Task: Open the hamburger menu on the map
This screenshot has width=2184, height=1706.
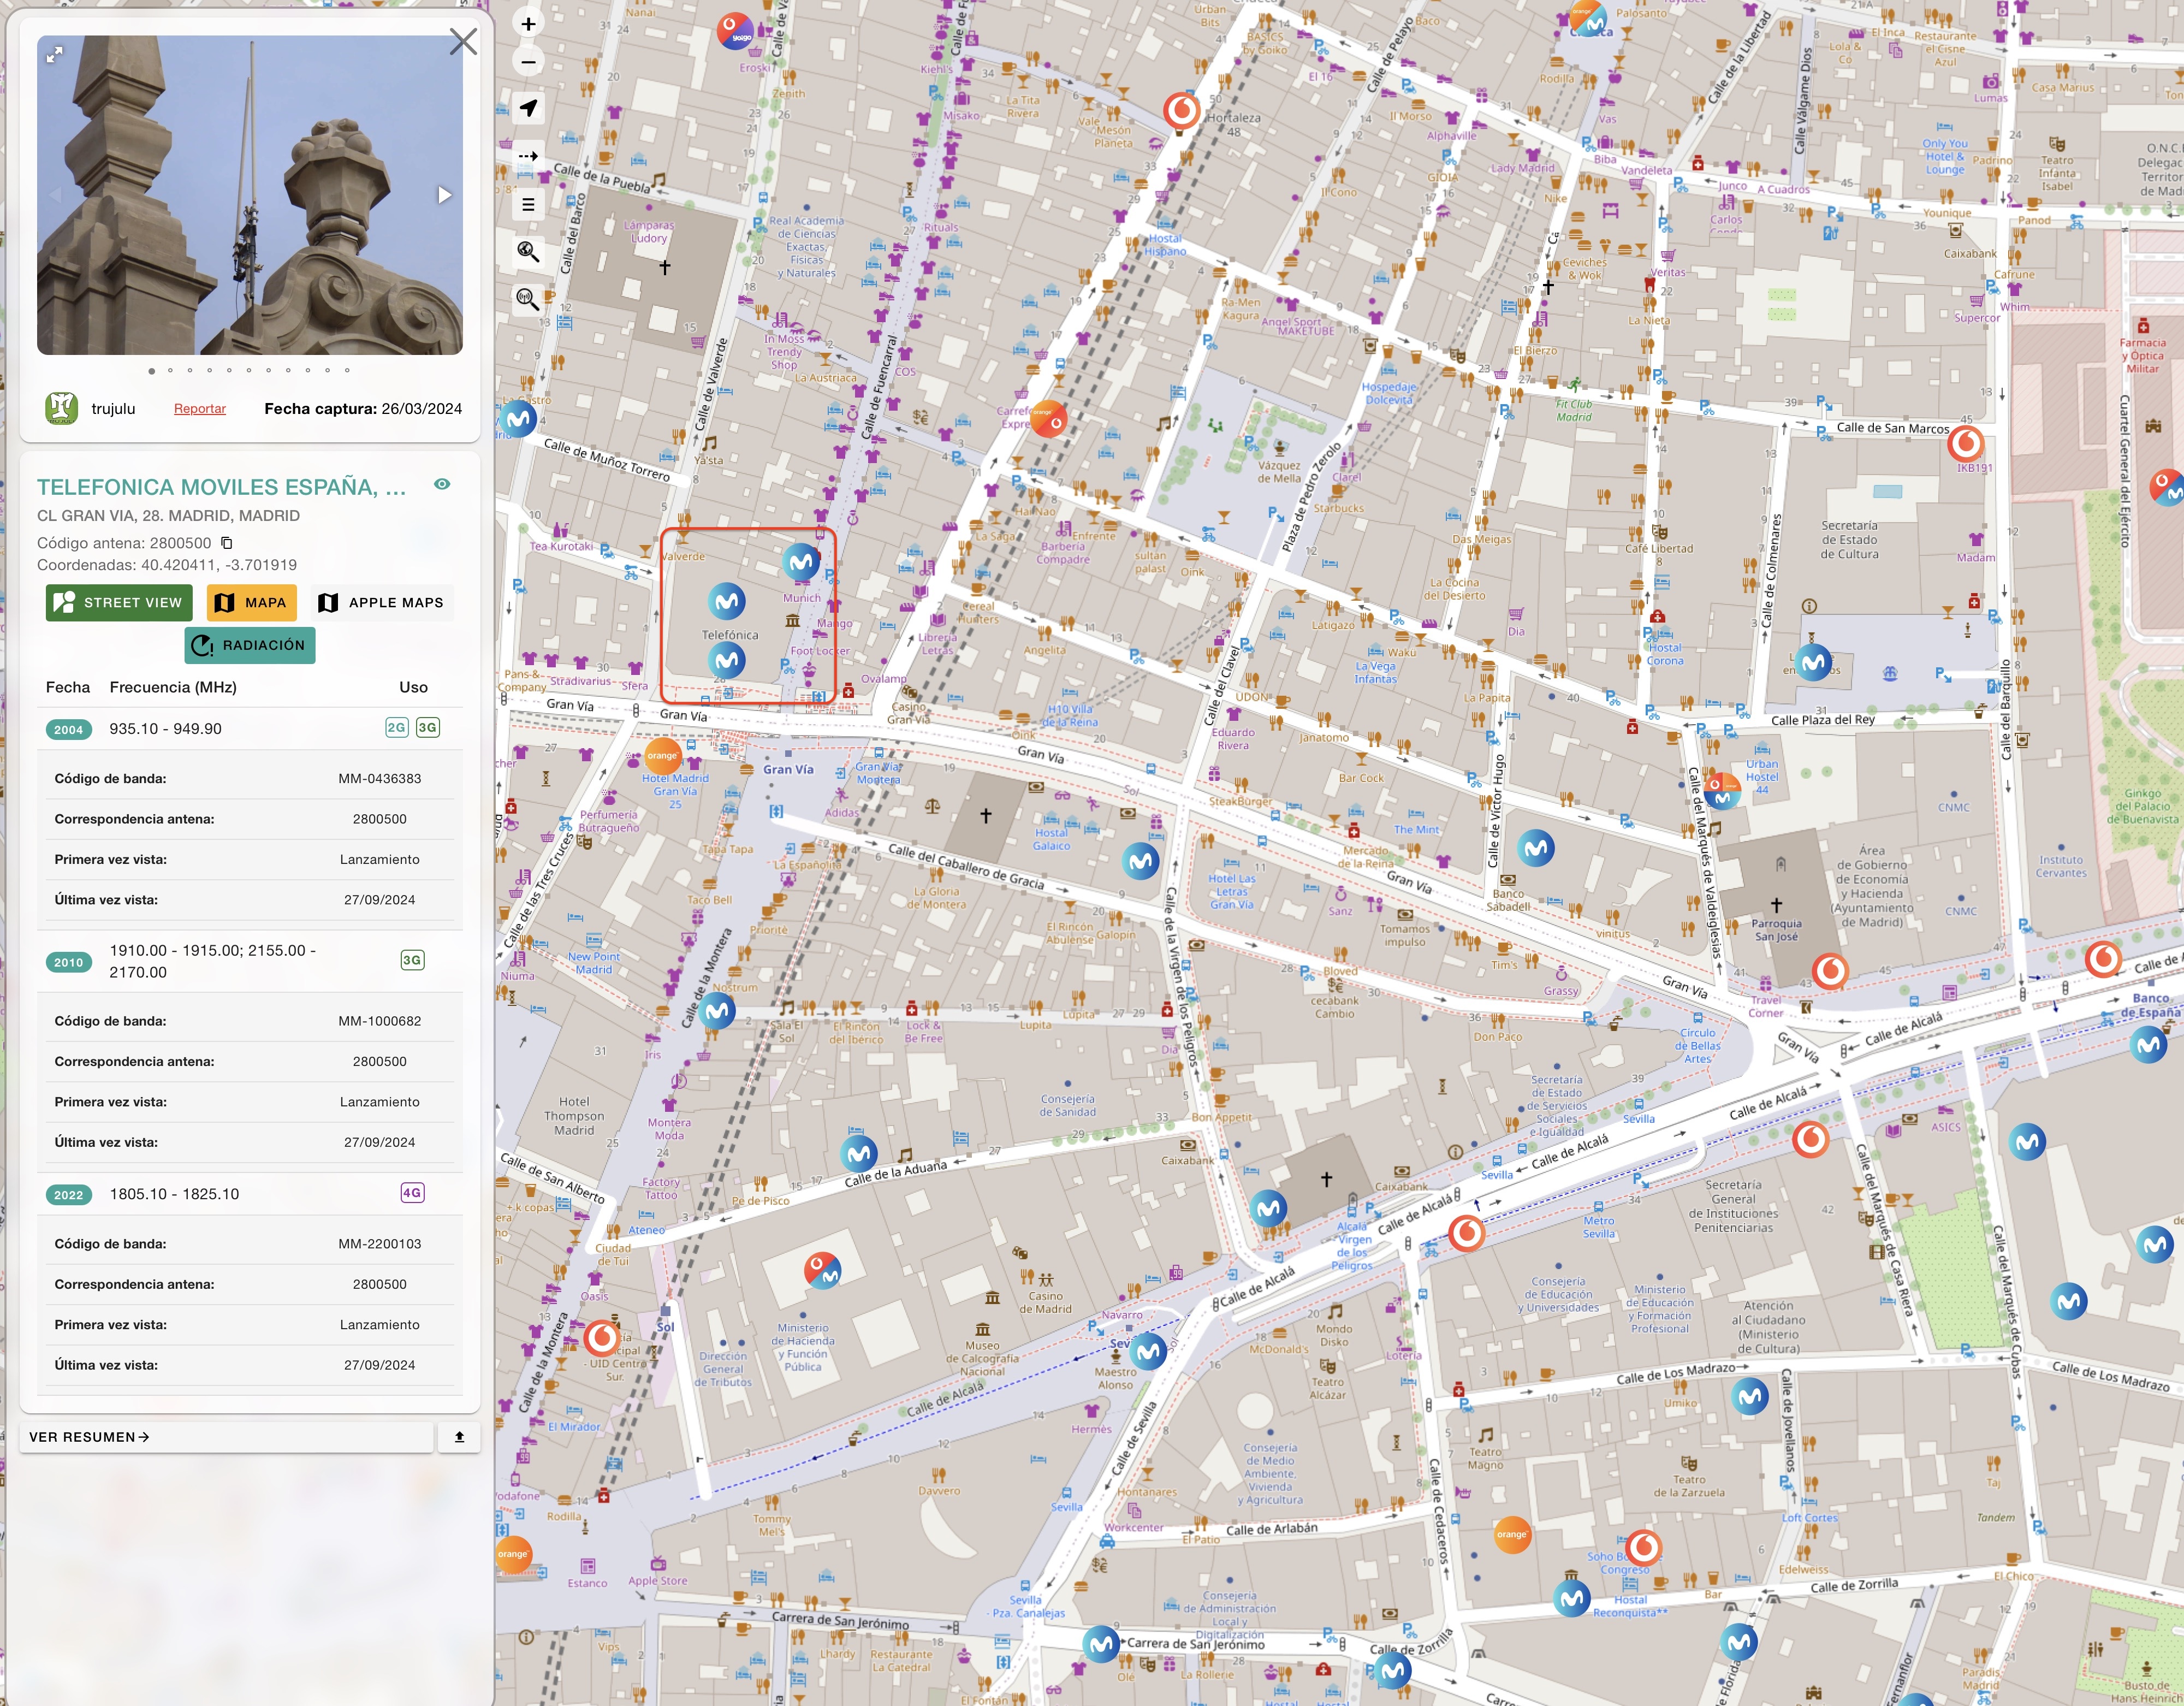Action: (x=528, y=205)
